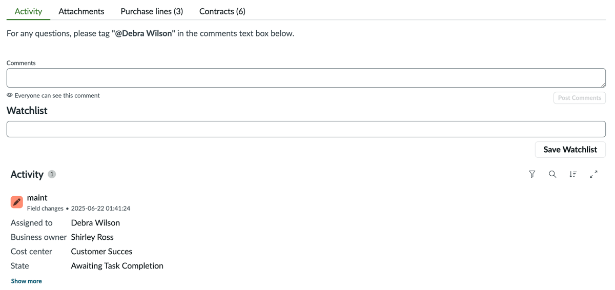This screenshot has width=615, height=290.
Task: Save the watchlist with Save Watchlist
Action: 570,150
